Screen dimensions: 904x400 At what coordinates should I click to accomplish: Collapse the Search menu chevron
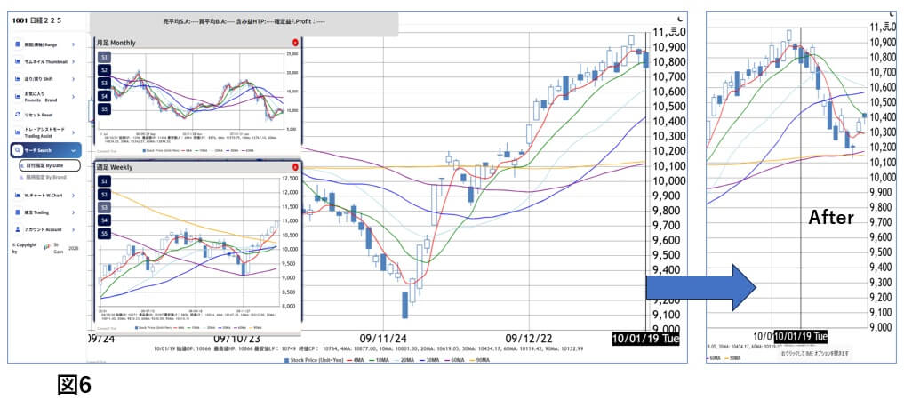coord(73,150)
